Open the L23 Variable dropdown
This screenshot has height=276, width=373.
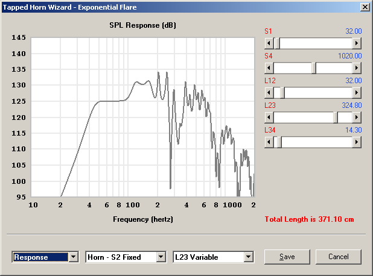coord(249,257)
